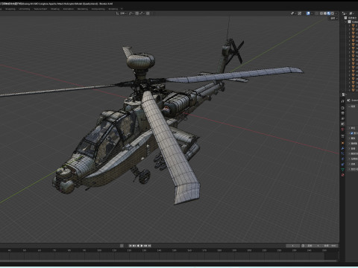Open viewport shading options dropdown arrow
358x268 pixels.
(x=336, y=13)
